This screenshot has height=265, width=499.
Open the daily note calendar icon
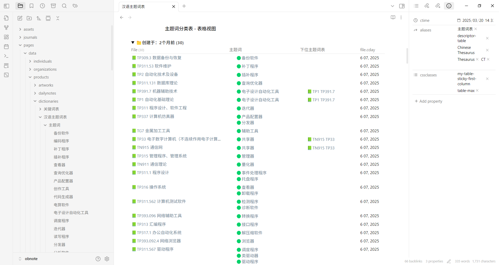6,47
